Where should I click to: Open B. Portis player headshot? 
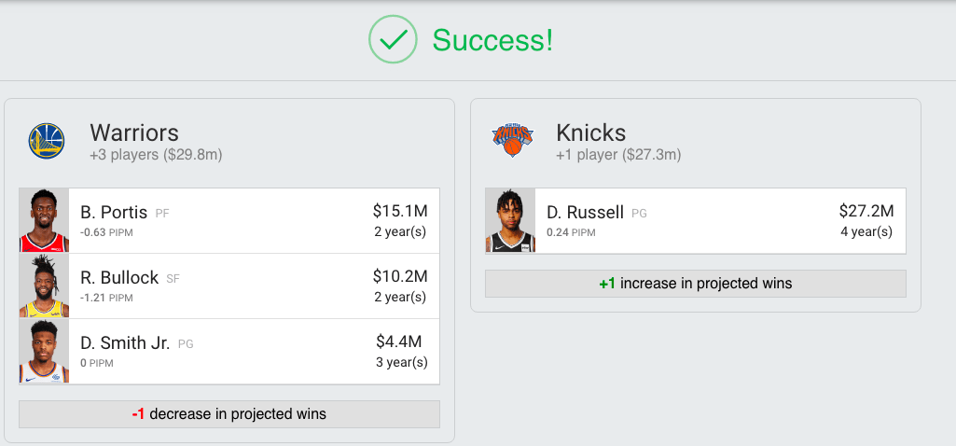[44, 221]
